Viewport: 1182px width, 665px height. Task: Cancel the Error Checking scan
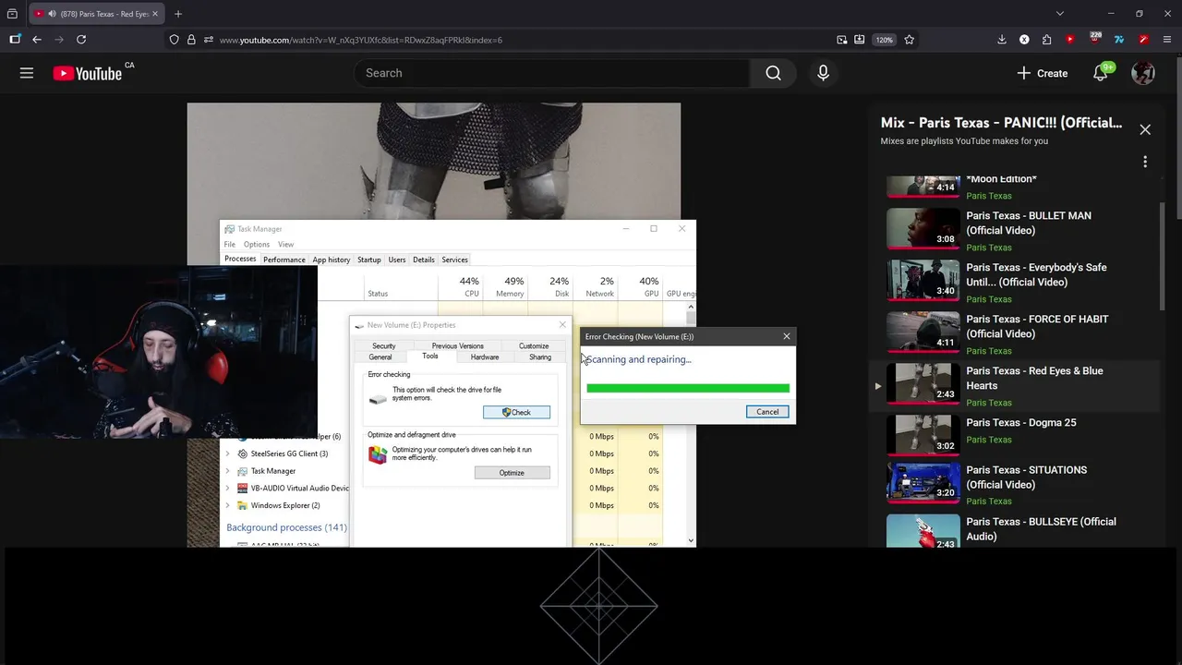pyautogui.click(x=767, y=412)
